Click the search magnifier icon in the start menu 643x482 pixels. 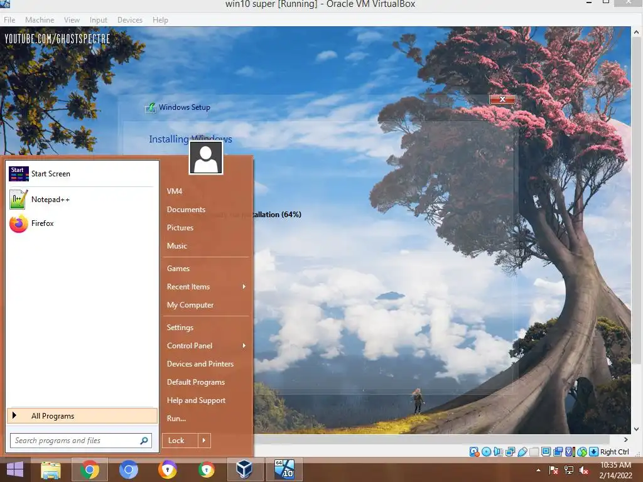coord(144,441)
